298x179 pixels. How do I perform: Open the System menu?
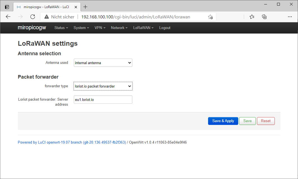coord(81,28)
